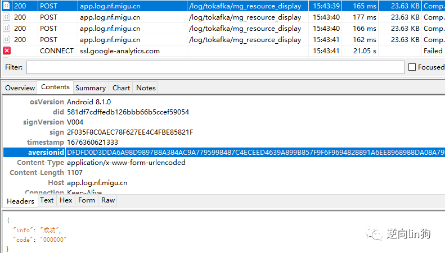Click the document icon of the 166 ms request
Viewport: 445px width, 253px height.
tap(6, 28)
